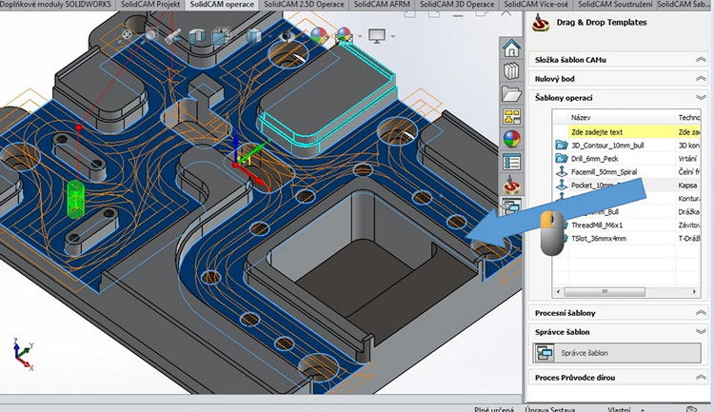Open the SolidCAM templates task pane tab
Image resolution: width=714 pixels, height=412 pixels.
coord(511,185)
